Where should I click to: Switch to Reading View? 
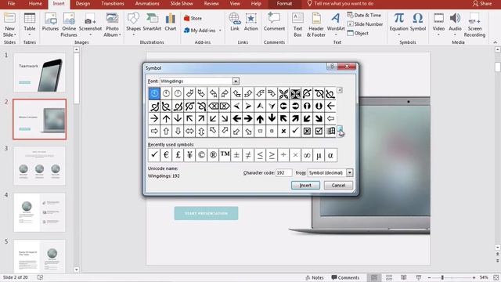coord(404,277)
